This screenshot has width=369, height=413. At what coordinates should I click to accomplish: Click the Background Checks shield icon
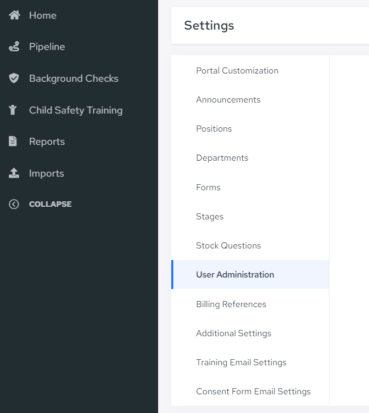pyautogui.click(x=14, y=78)
